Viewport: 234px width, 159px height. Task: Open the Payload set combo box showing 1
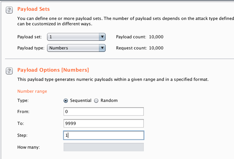[76, 37]
